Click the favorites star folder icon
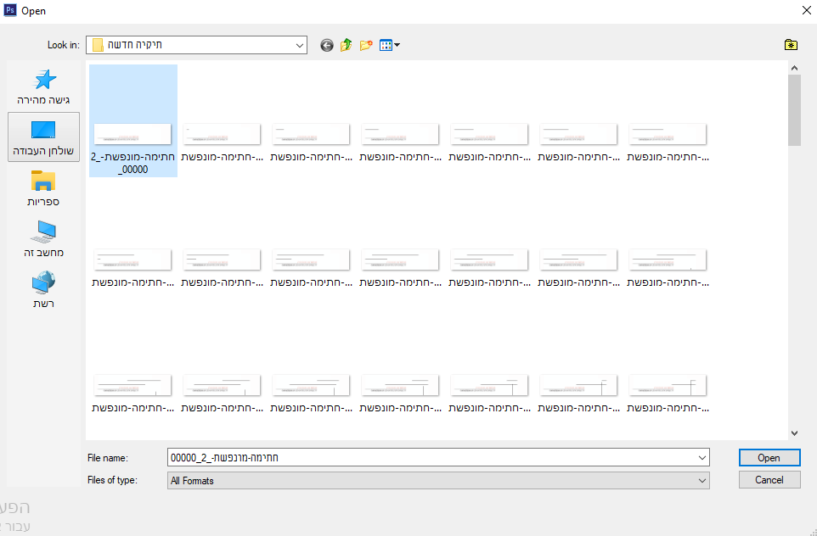This screenshot has width=817, height=536. point(791,45)
